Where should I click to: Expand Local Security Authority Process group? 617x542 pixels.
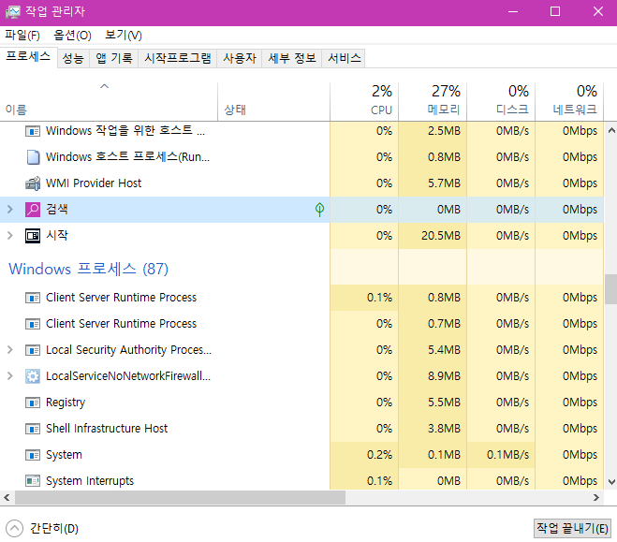point(10,350)
